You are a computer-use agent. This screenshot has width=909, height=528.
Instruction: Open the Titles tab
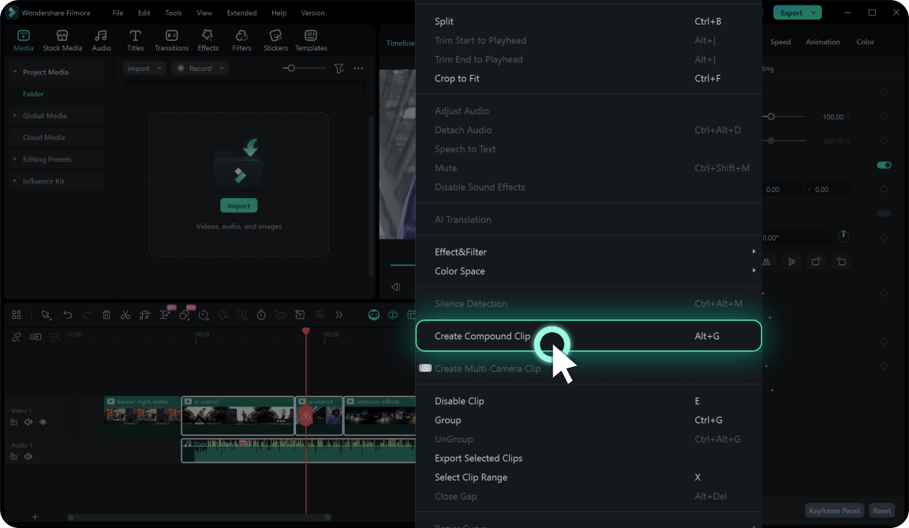point(135,40)
